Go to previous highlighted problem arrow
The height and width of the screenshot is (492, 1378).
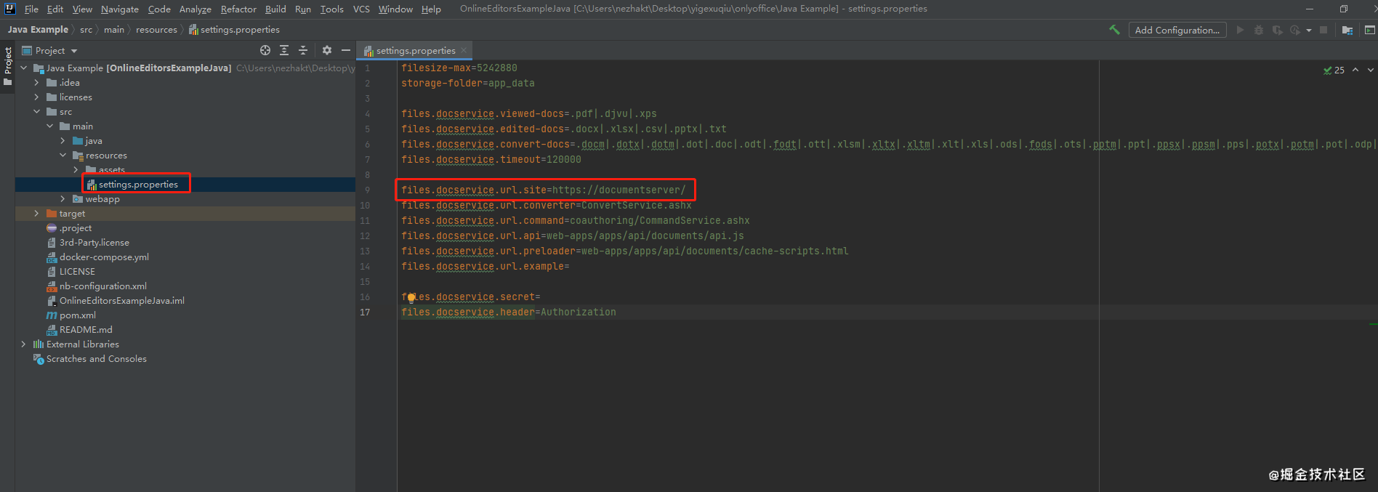point(1355,70)
